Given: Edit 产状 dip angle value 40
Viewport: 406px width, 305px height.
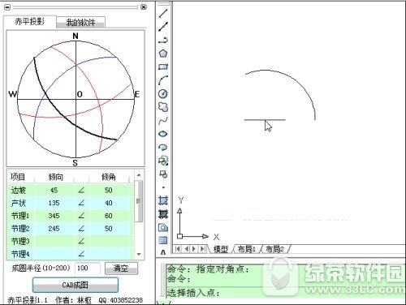Looking at the screenshot, I should tap(109, 203).
